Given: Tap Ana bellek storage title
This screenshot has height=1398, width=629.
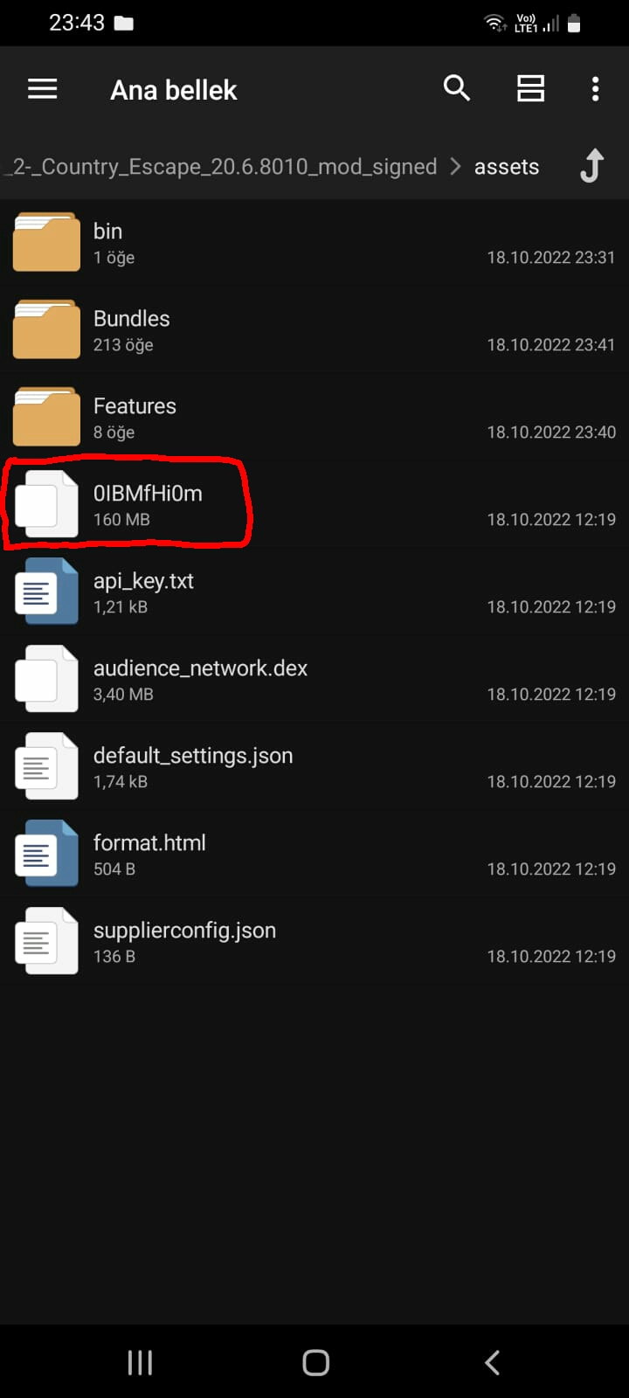Looking at the screenshot, I should point(174,90).
